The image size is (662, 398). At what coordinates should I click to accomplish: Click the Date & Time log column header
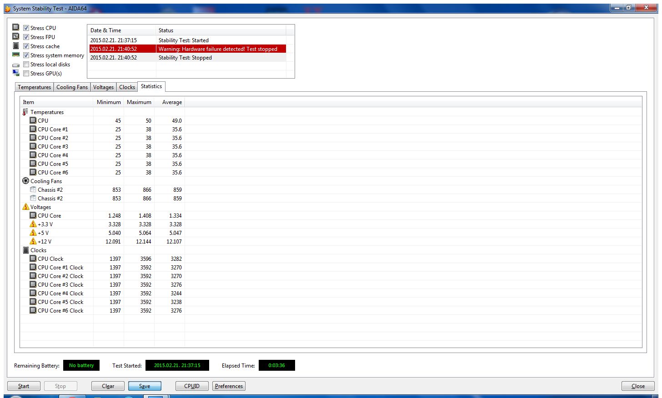(x=121, y=30)
